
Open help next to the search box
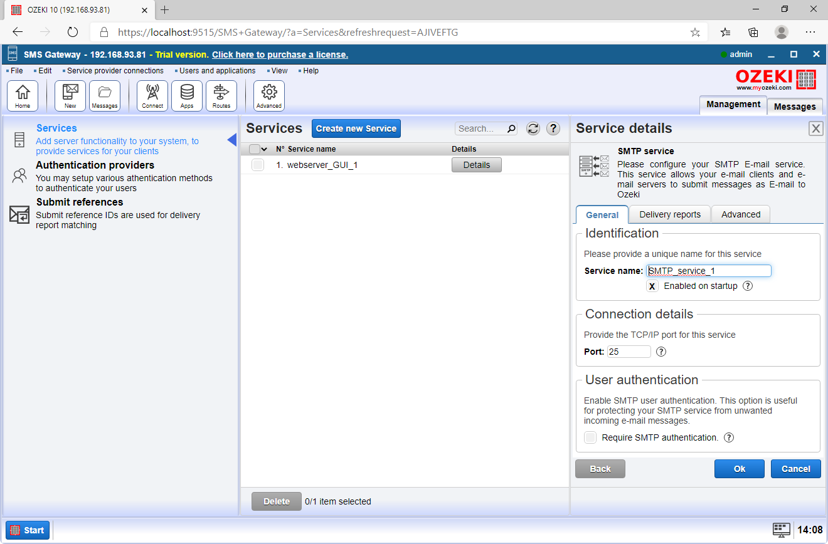tap(553, 128)
